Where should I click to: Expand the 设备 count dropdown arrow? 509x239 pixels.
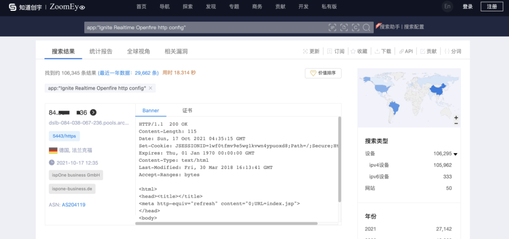[x=455, y=154]
